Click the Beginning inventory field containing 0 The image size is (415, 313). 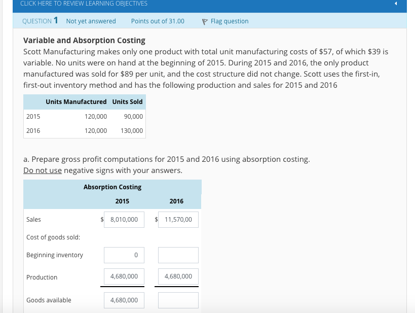tap(124, 255)
